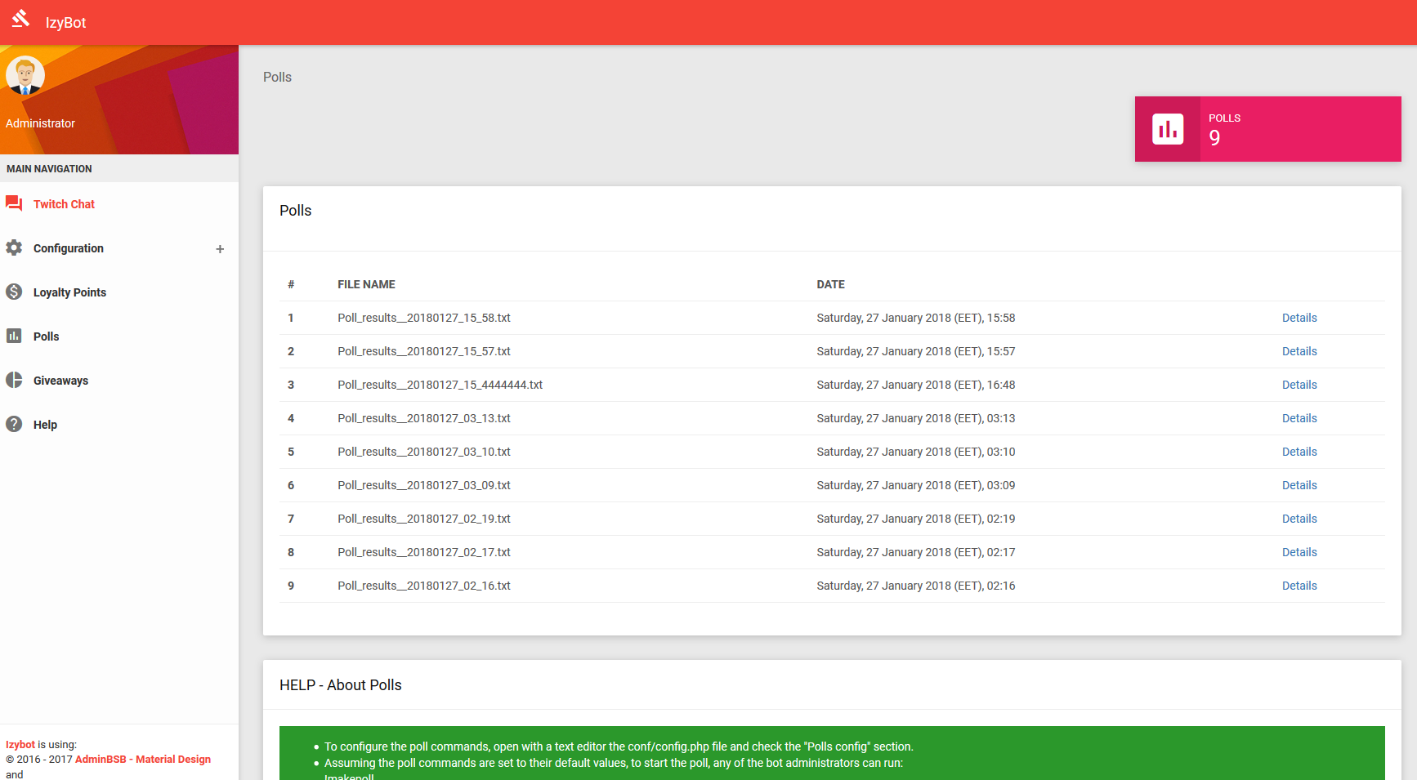Click the Loyalty Points dollar icon

(x=14, y=292)
